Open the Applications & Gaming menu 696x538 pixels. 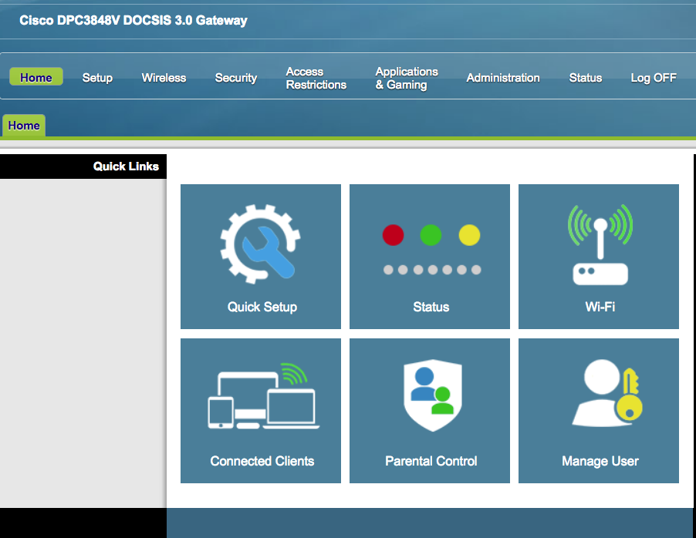[407, 78]
